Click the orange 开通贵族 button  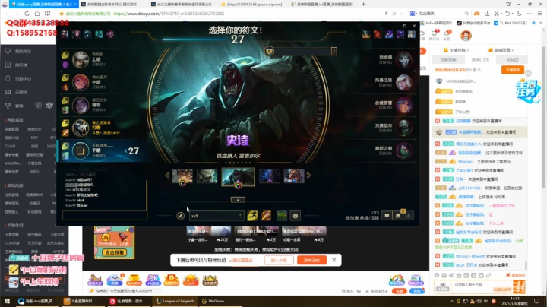(513, 70)
